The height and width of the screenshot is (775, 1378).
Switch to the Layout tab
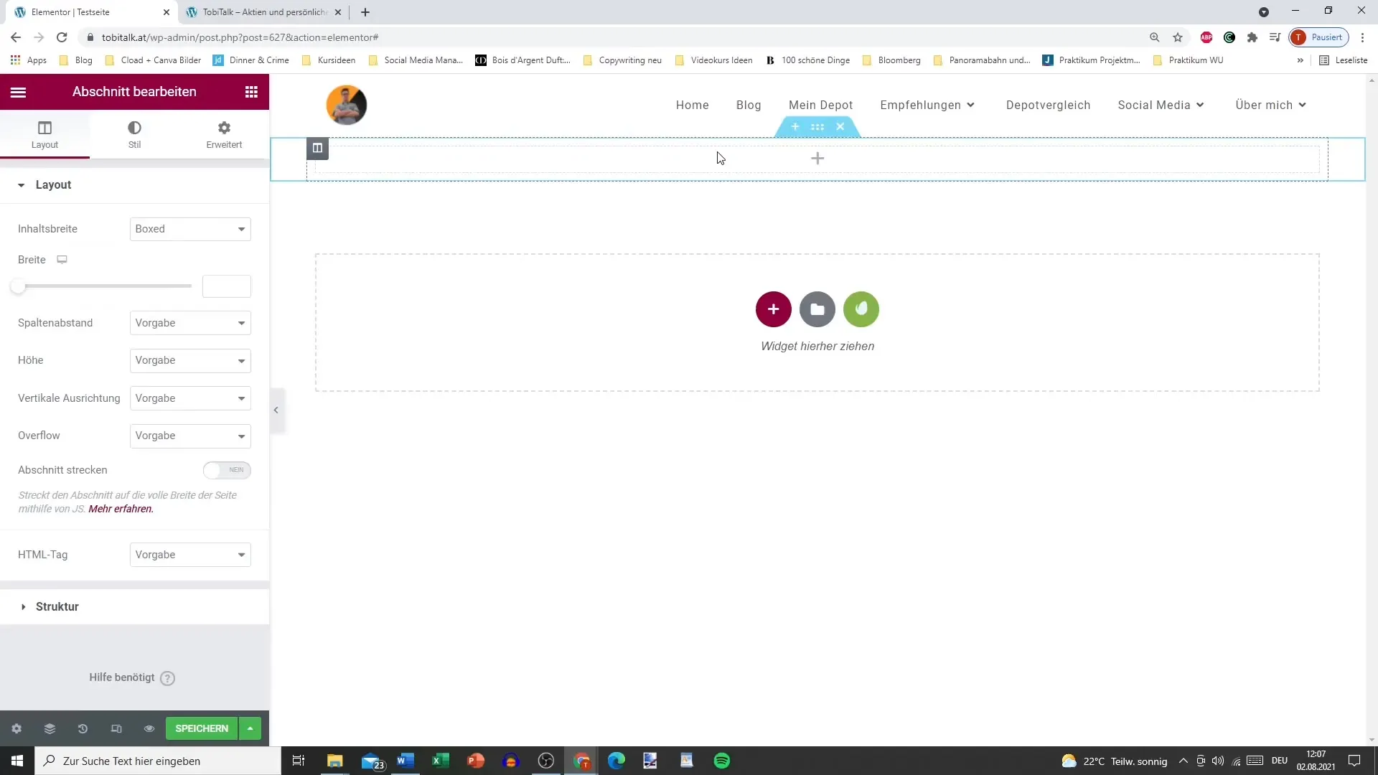pyautogui.click(x=44, y=134)
